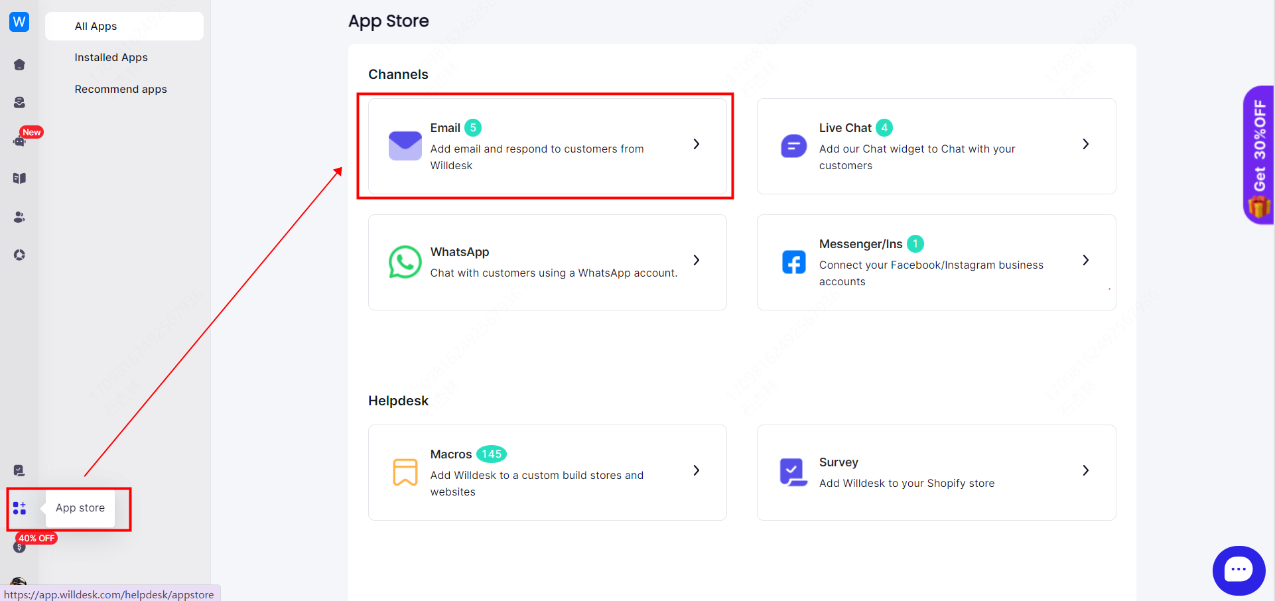Click the Live Chat count badge 4
The image size is (1275, 601).
(x=884, y=127)
